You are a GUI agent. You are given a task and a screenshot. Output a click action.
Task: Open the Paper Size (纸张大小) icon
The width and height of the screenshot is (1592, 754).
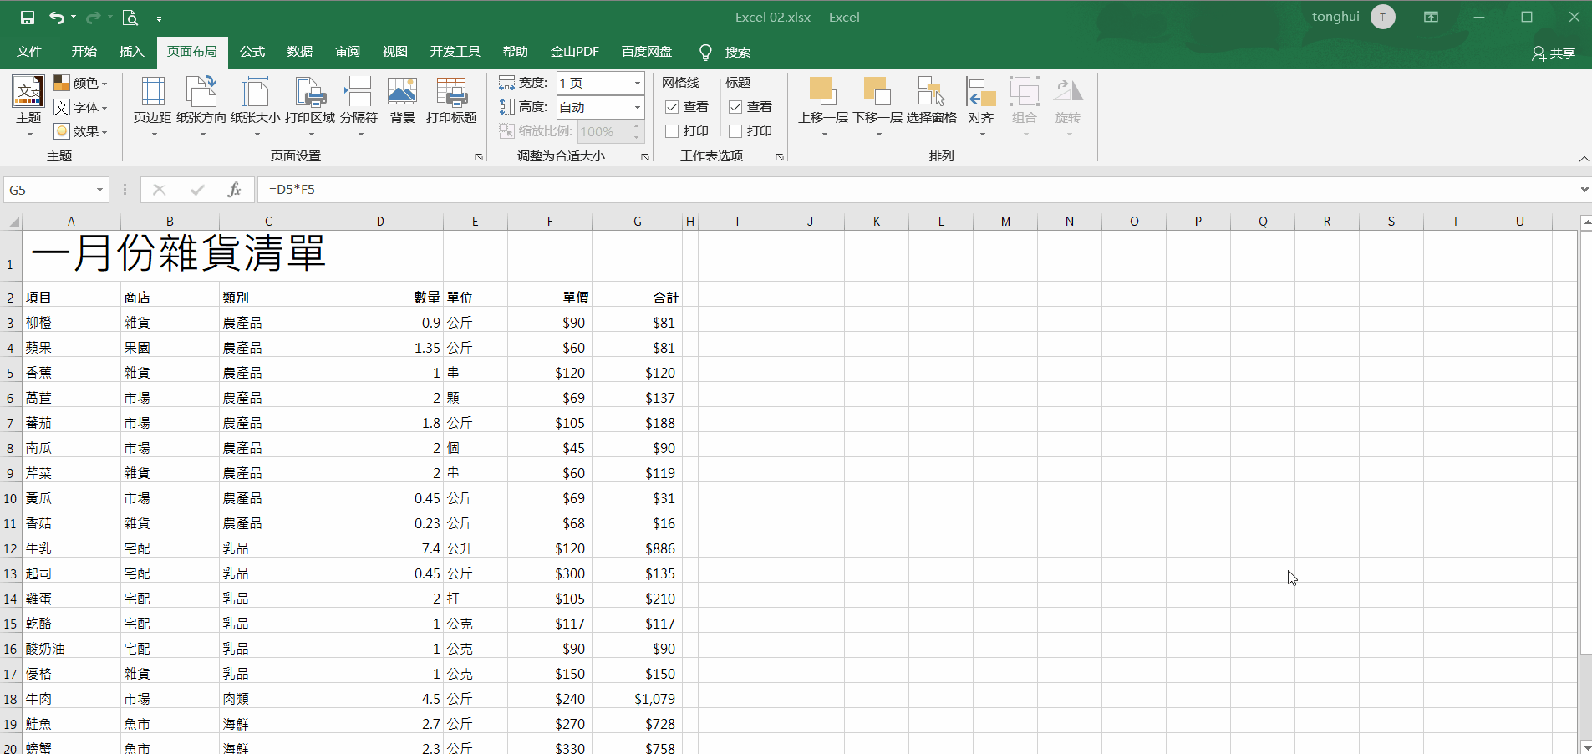point(256,91)
